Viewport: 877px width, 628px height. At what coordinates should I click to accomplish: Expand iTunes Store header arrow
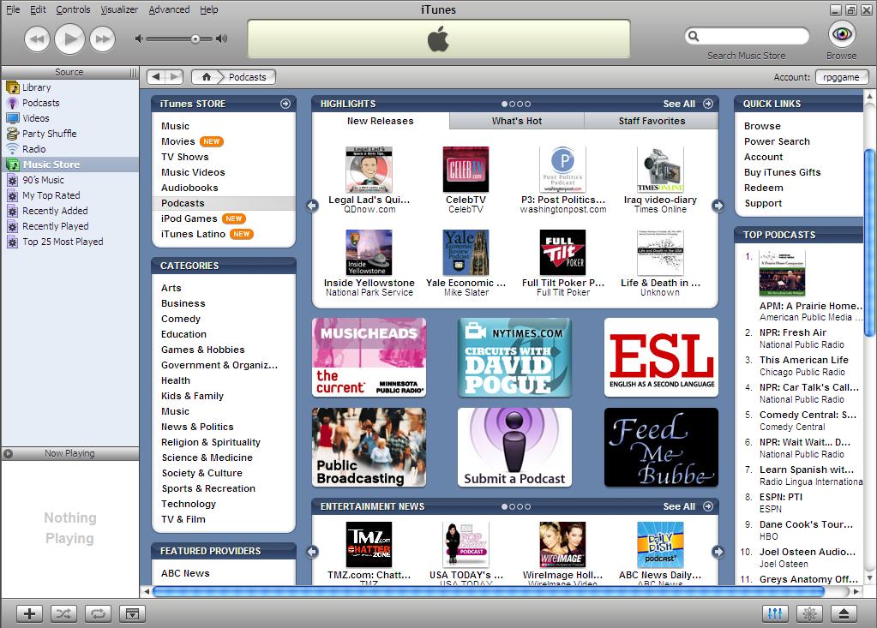285,104
